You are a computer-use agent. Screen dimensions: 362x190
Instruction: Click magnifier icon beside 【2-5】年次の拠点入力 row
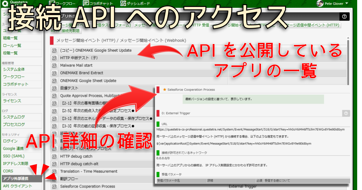coord(54,111)
